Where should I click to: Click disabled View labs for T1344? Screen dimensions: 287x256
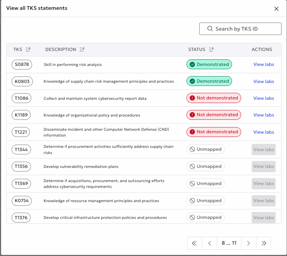[264, 150]
